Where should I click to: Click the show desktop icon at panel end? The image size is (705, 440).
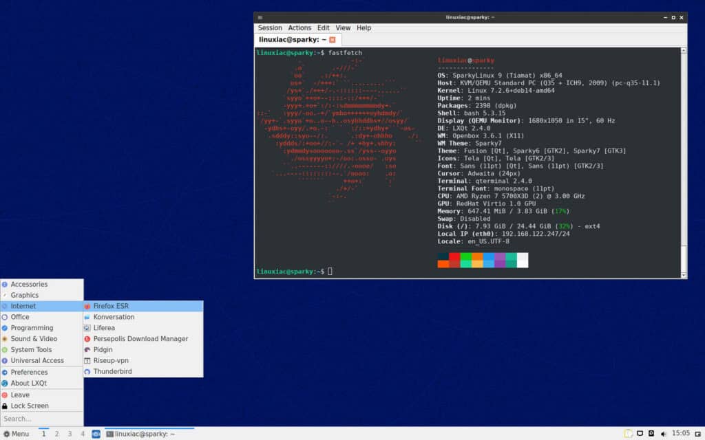(698, 434)
